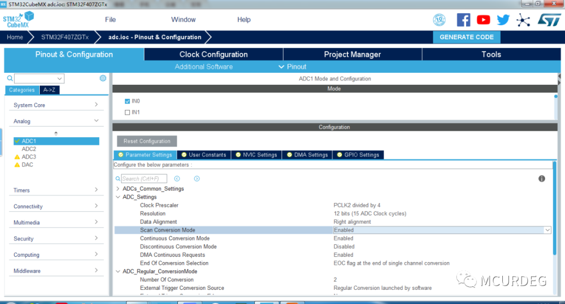This screenshot has width=565, height=304.
Task: Switch to Tools tab
Action: point(491,54)
